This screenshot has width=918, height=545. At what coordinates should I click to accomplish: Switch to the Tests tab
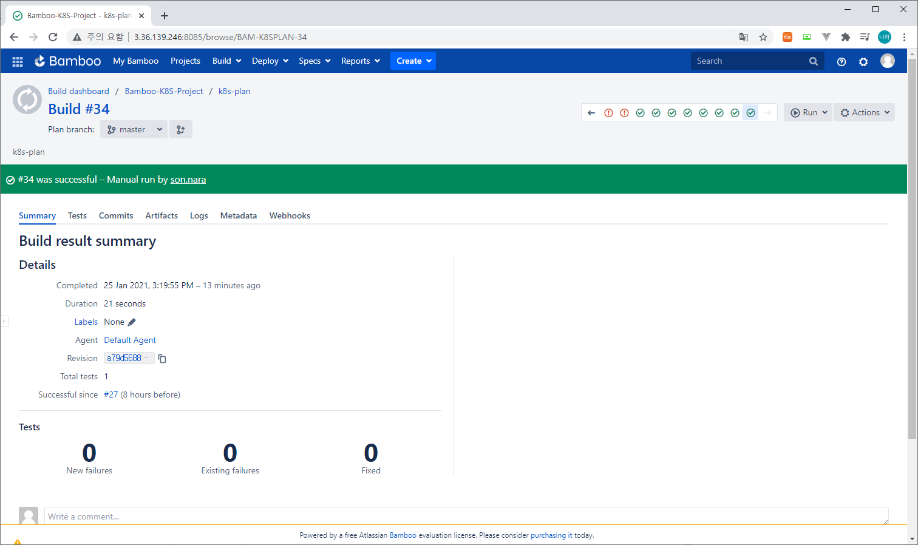[77, 215]
